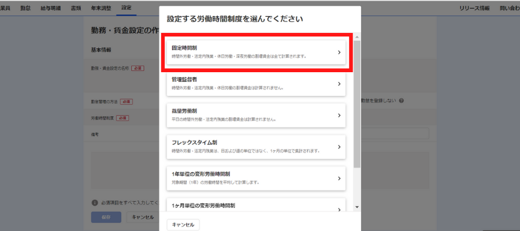
Task: Open the 給与明細 menu tab
Action: coord(51,8)
